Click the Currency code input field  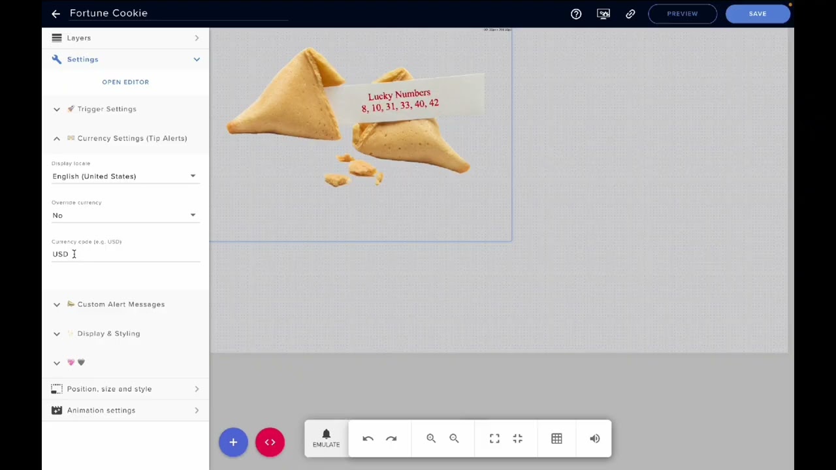click(x=125, y=254)
